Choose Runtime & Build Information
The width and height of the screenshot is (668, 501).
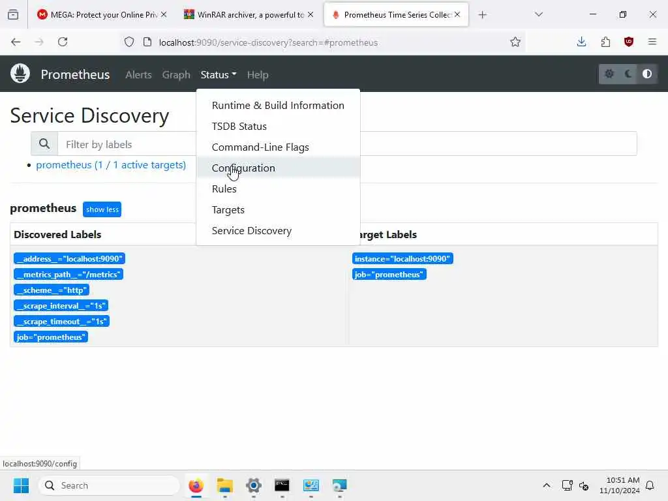click(278, 105)
